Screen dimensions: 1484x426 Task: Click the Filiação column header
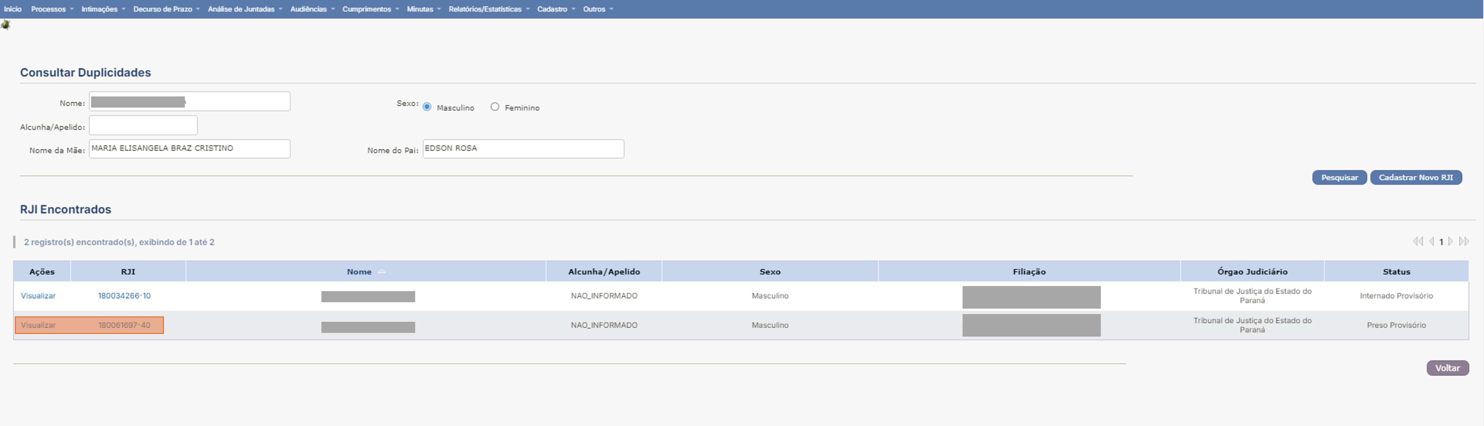click(x=1029, y=272)
